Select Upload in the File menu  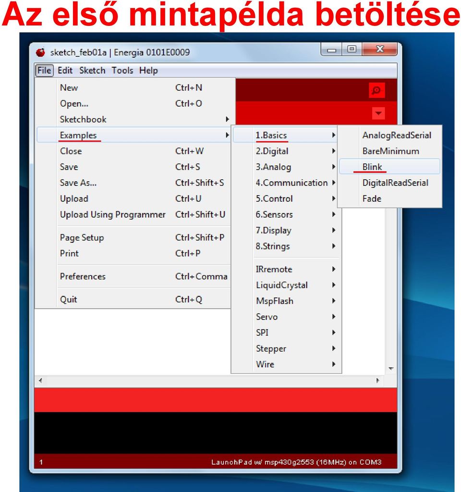133,198
